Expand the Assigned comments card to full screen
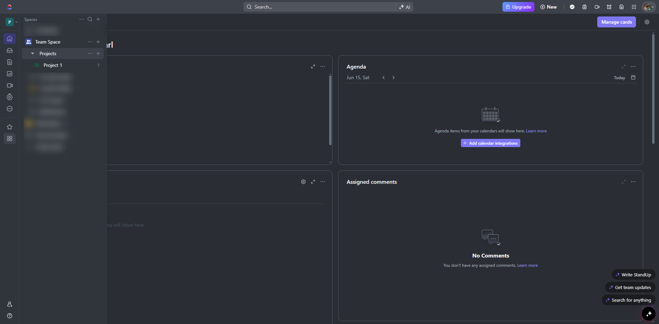 click(624, 182)
